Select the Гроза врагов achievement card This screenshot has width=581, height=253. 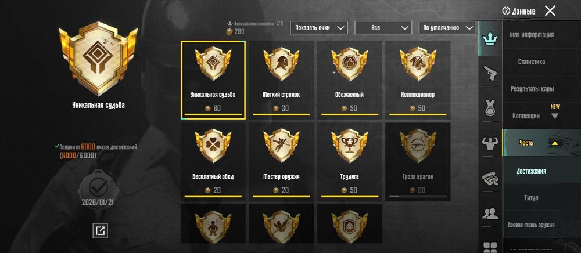point(418,162)
